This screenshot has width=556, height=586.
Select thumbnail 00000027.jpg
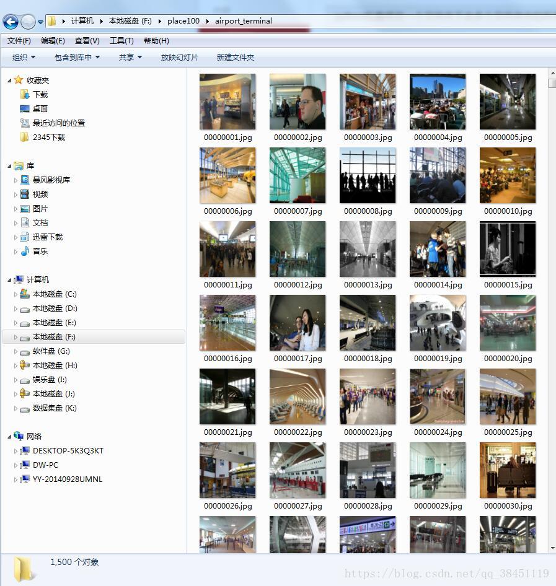(x=298, y=470)
